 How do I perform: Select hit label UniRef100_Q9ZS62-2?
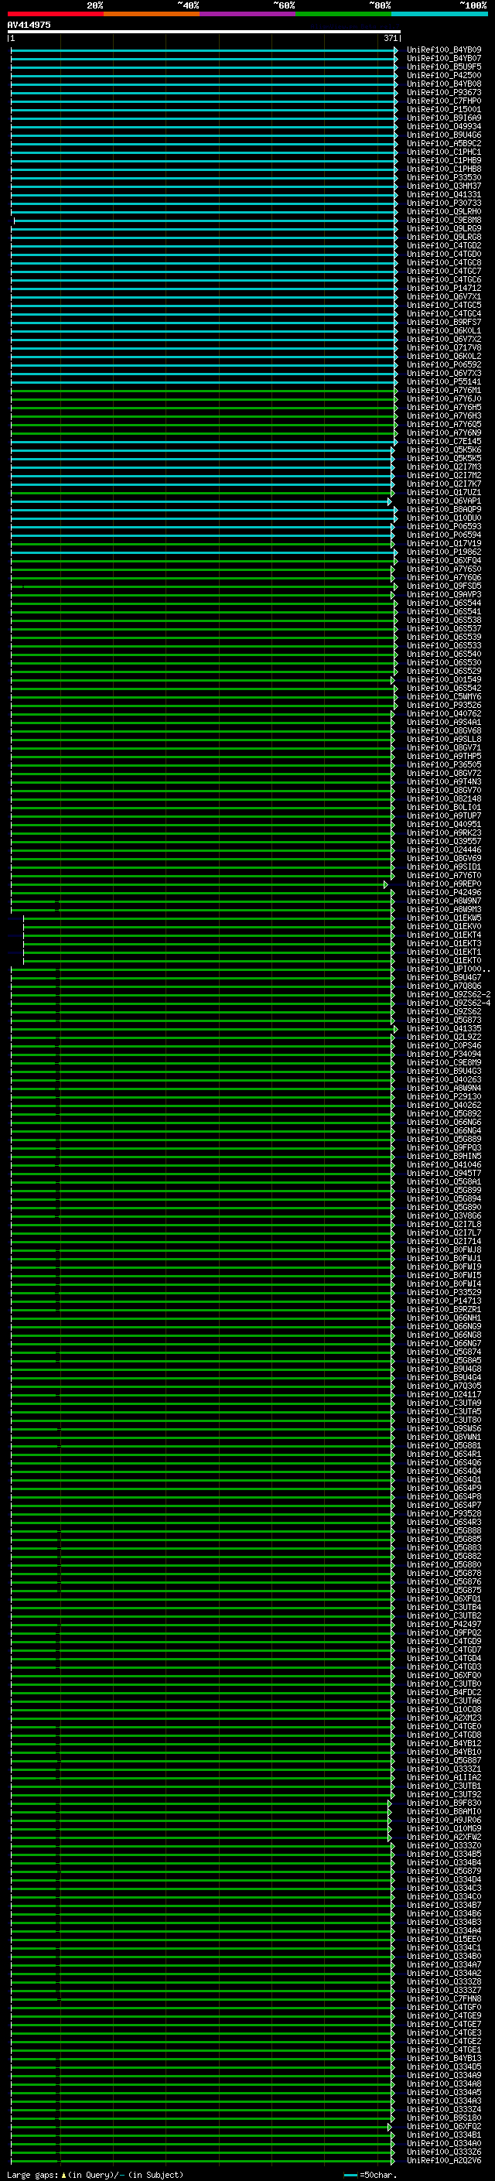point(449,995)
